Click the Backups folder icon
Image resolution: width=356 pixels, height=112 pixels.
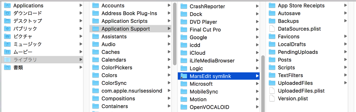[x=272, y=21]
